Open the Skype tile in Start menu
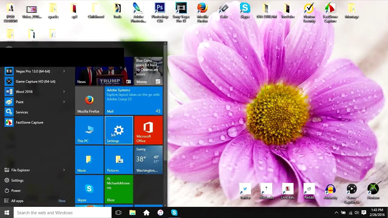This screenshot has height=218, width=388. click(x=89, y=189)
